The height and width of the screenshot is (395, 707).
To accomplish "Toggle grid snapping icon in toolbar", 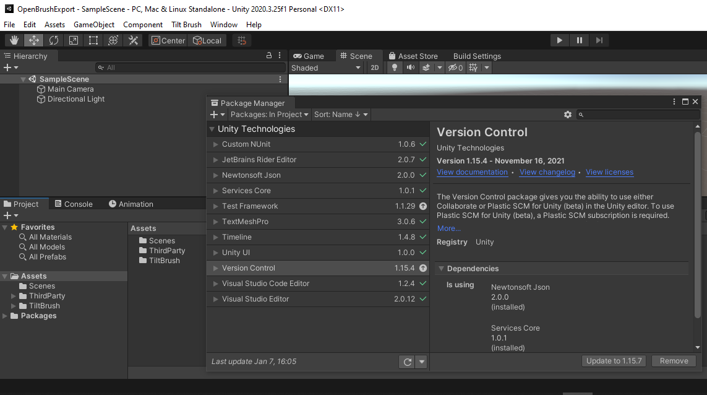I will pyautogui.click(x=242, y=40).
